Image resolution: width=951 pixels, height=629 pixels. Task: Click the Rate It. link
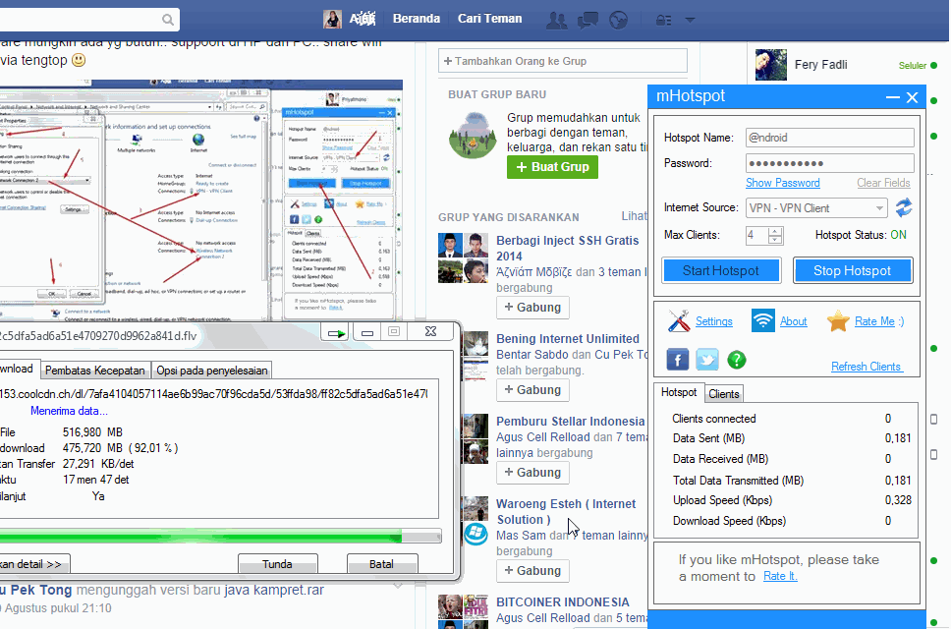tap(780, 576)
